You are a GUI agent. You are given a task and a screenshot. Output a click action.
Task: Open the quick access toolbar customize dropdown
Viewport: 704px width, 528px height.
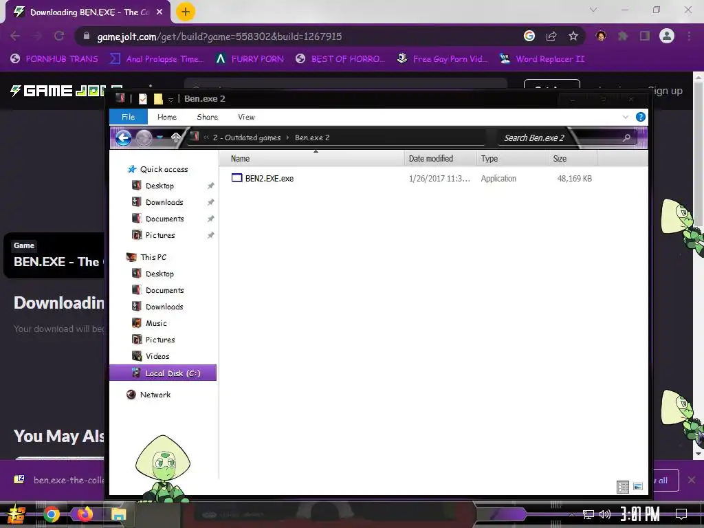pos(170,100)
